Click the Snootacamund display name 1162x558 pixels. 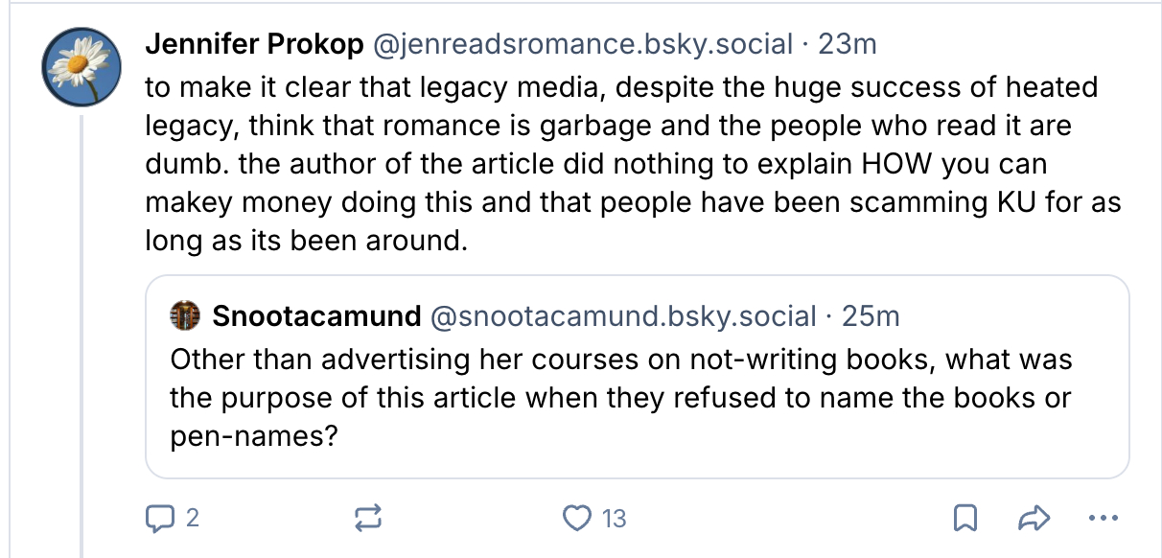(316, 315)
